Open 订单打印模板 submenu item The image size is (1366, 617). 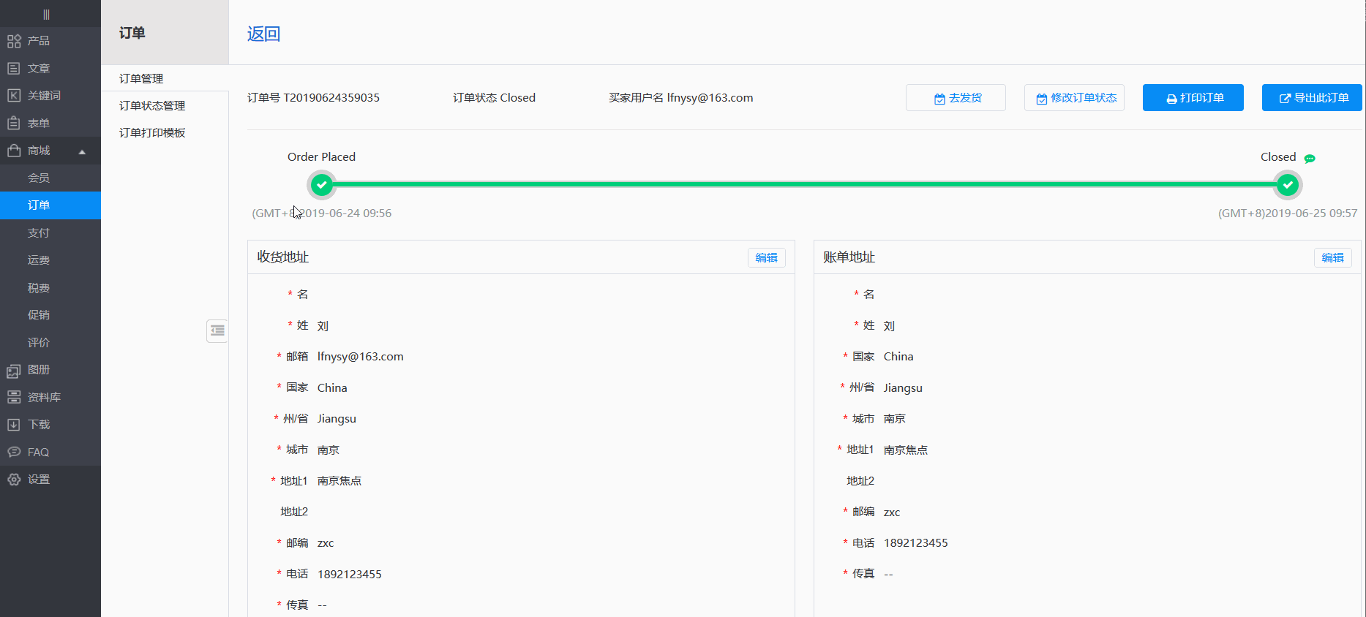coord(152,133)
